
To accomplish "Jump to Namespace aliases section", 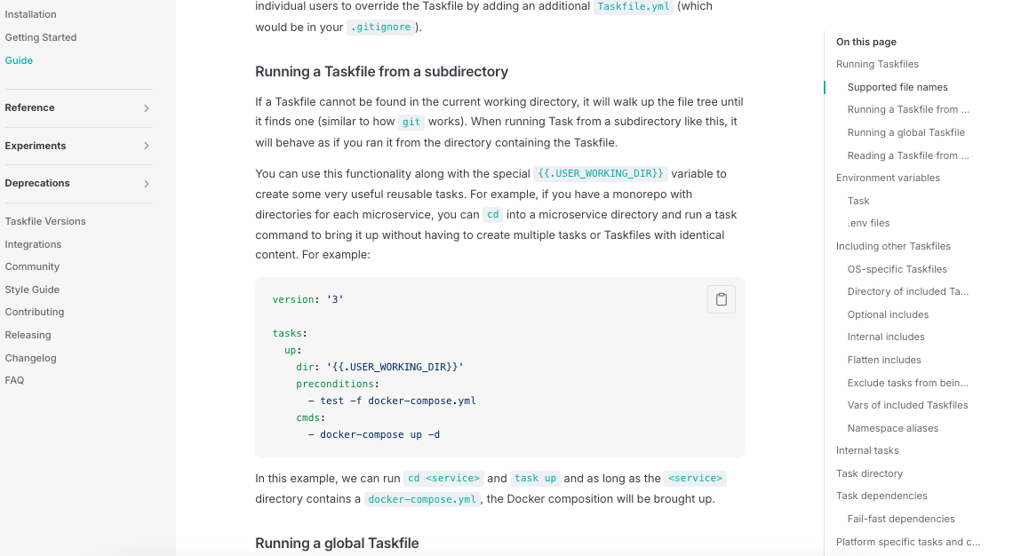I will pyautogui.click(x=892, y=428).
